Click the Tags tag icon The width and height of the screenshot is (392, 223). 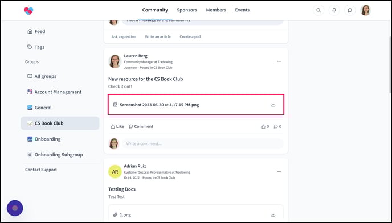tap(30, 47)
